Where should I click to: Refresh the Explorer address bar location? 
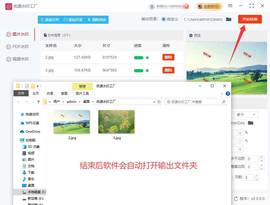159,102
